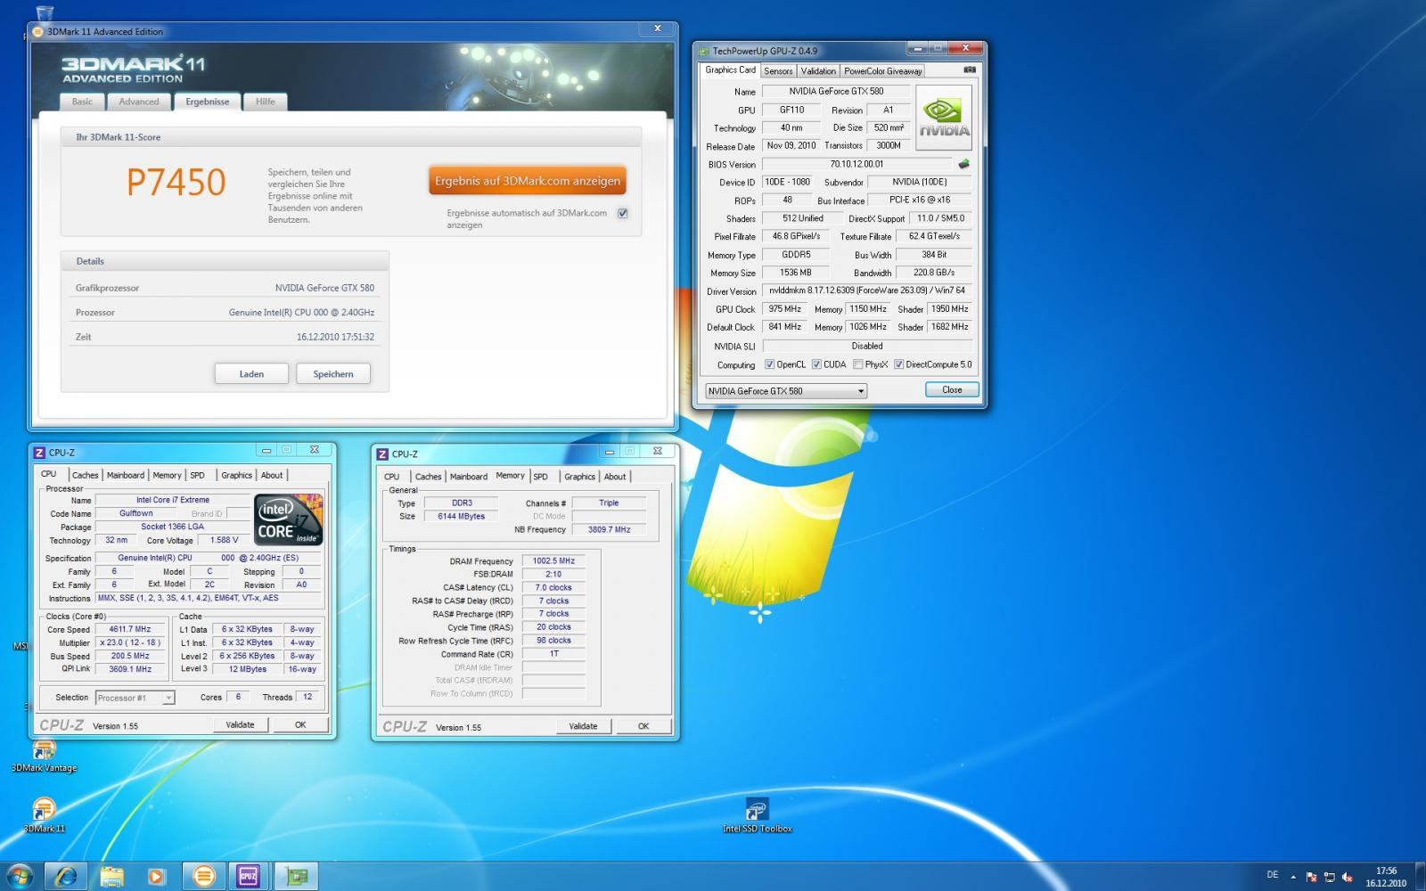Switch to GPU-Z graphics card taskbar button

tap(296, 877)
